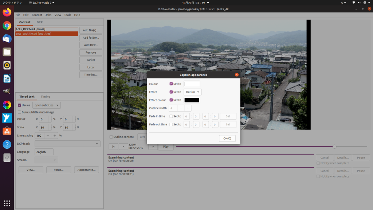Open the colorful circle app dock icon
This screenshot has height=210, width=373.
pyautogui.click(x=7, y=105)
